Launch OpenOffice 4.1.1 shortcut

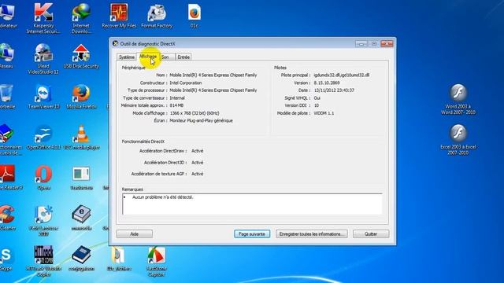tap(43, 138)
